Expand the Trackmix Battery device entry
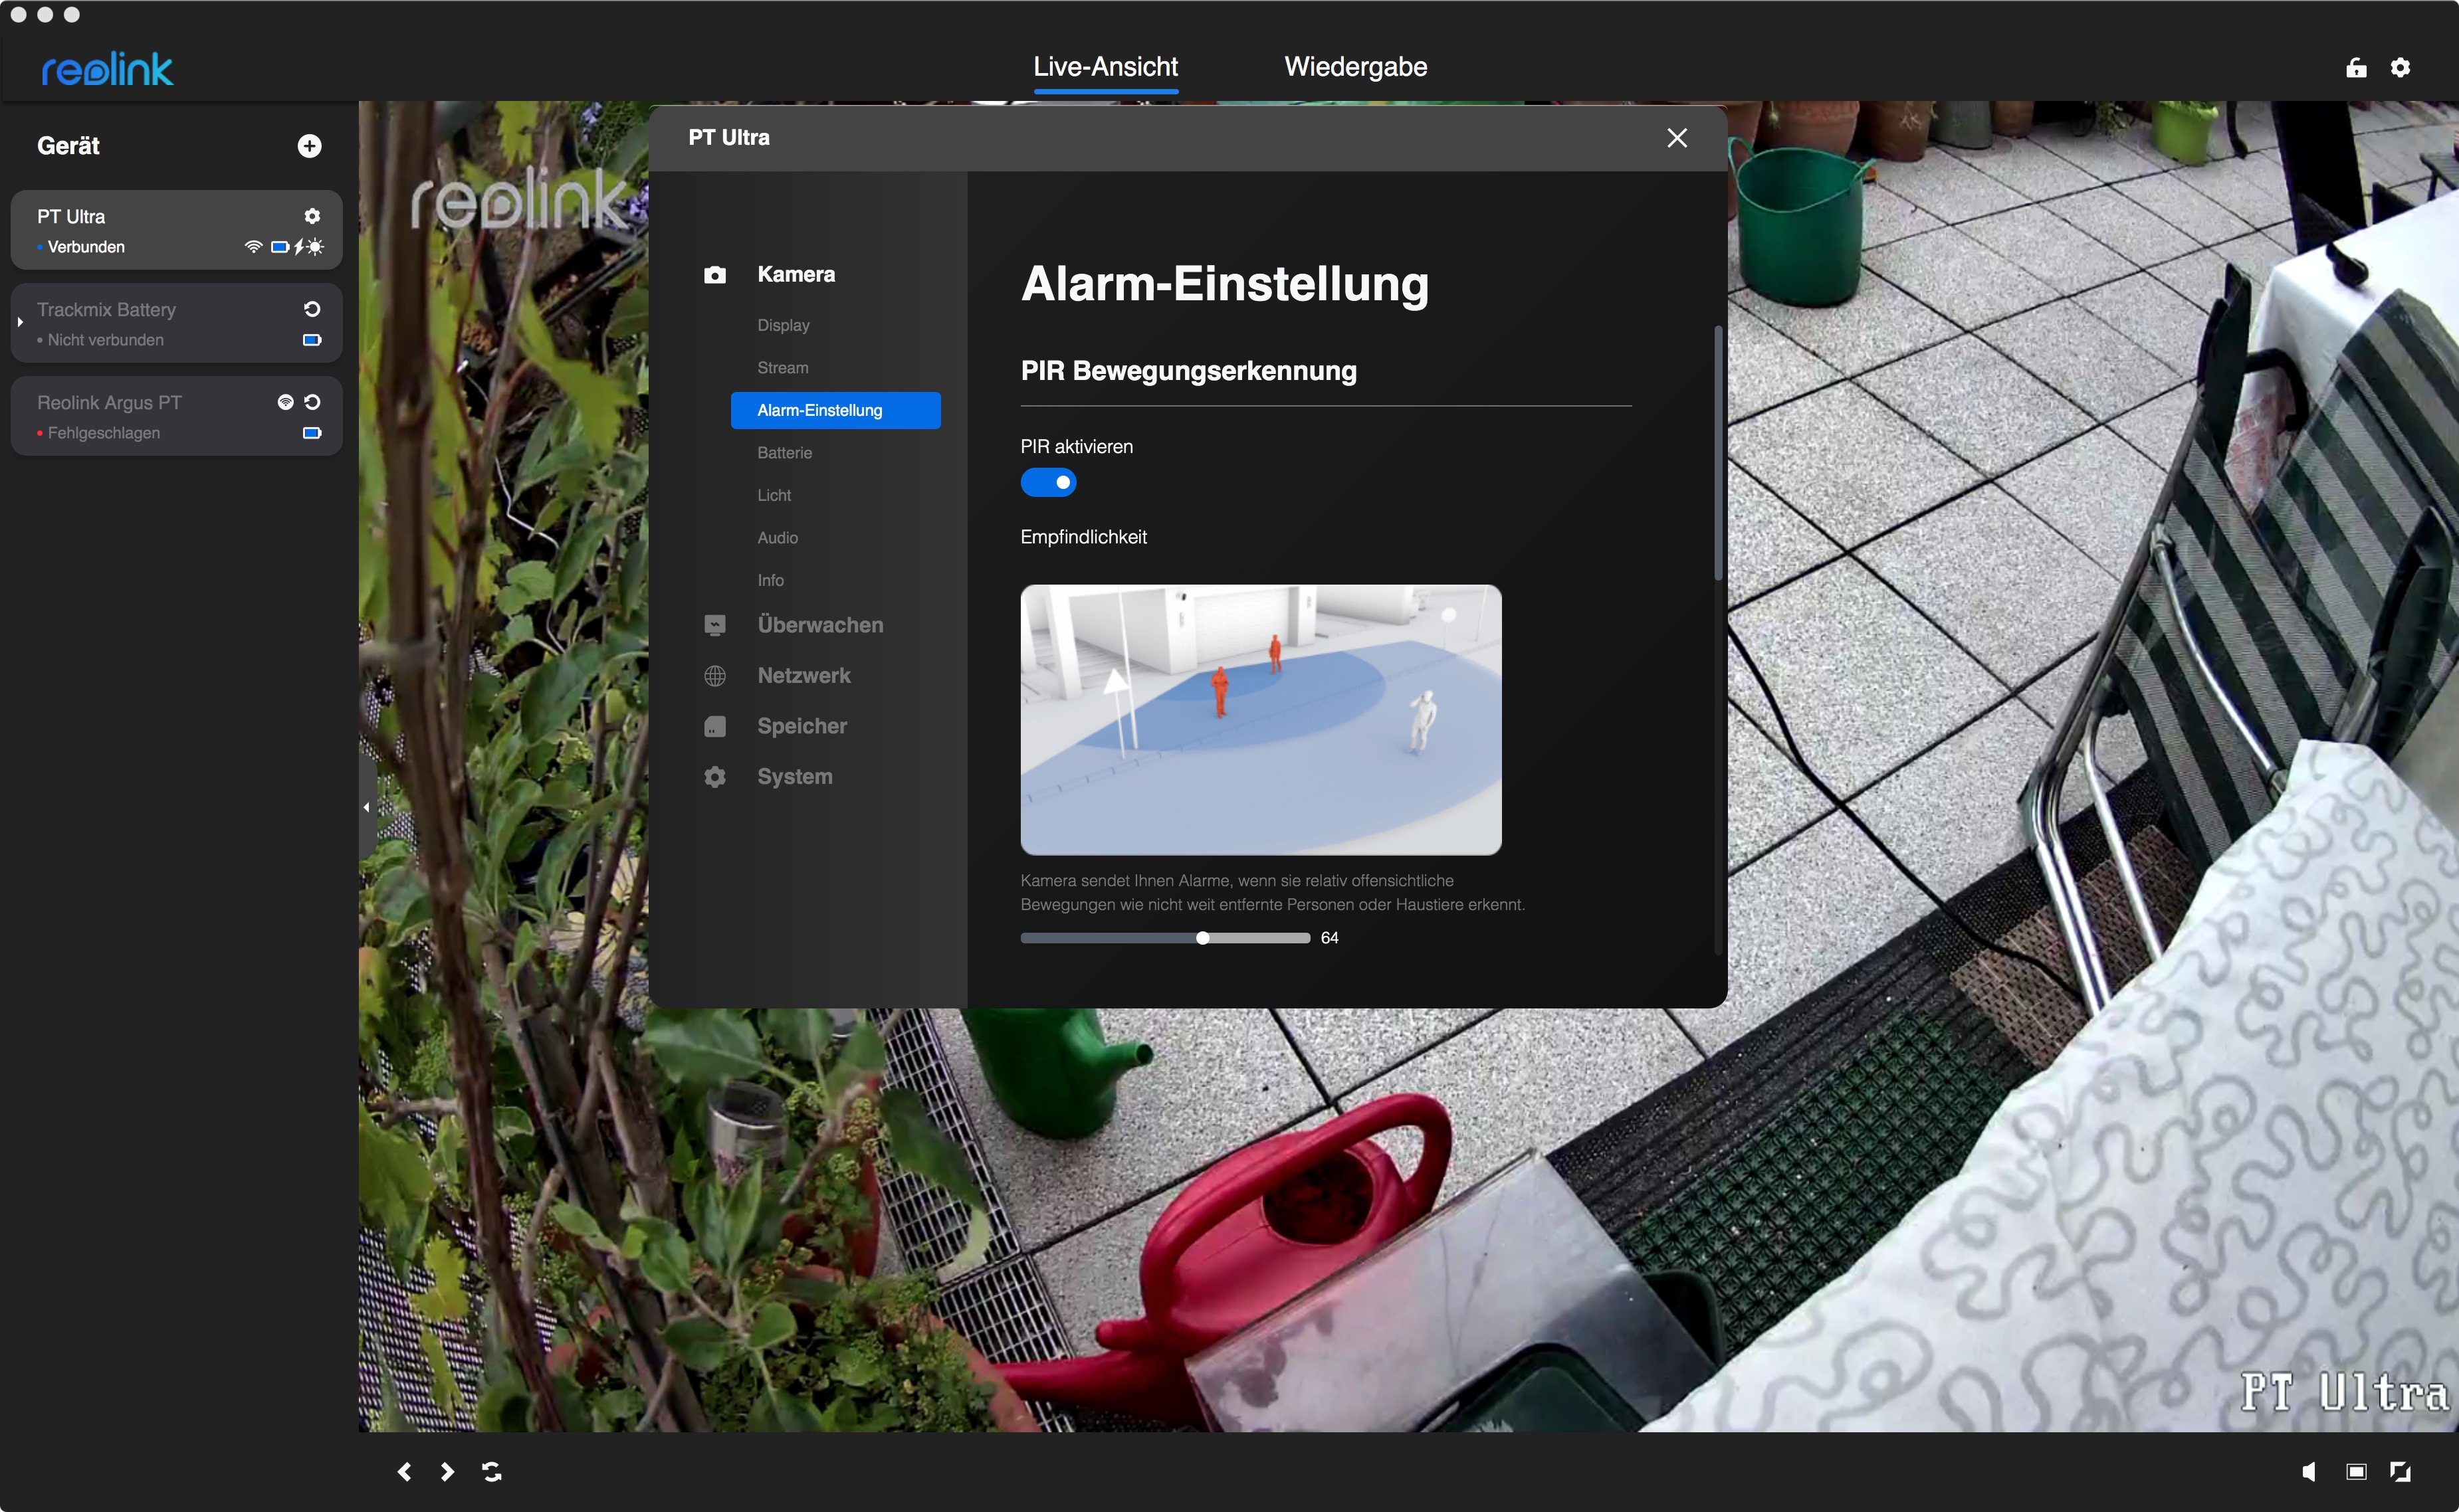 (20, 322)
